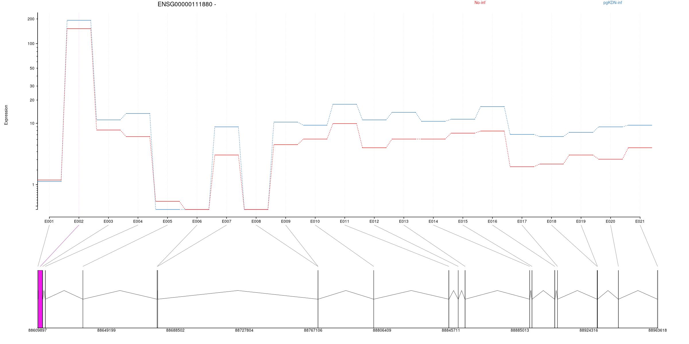Click exon label E009
This screenshot has width=689, height=344.
(x=286, y=221)
